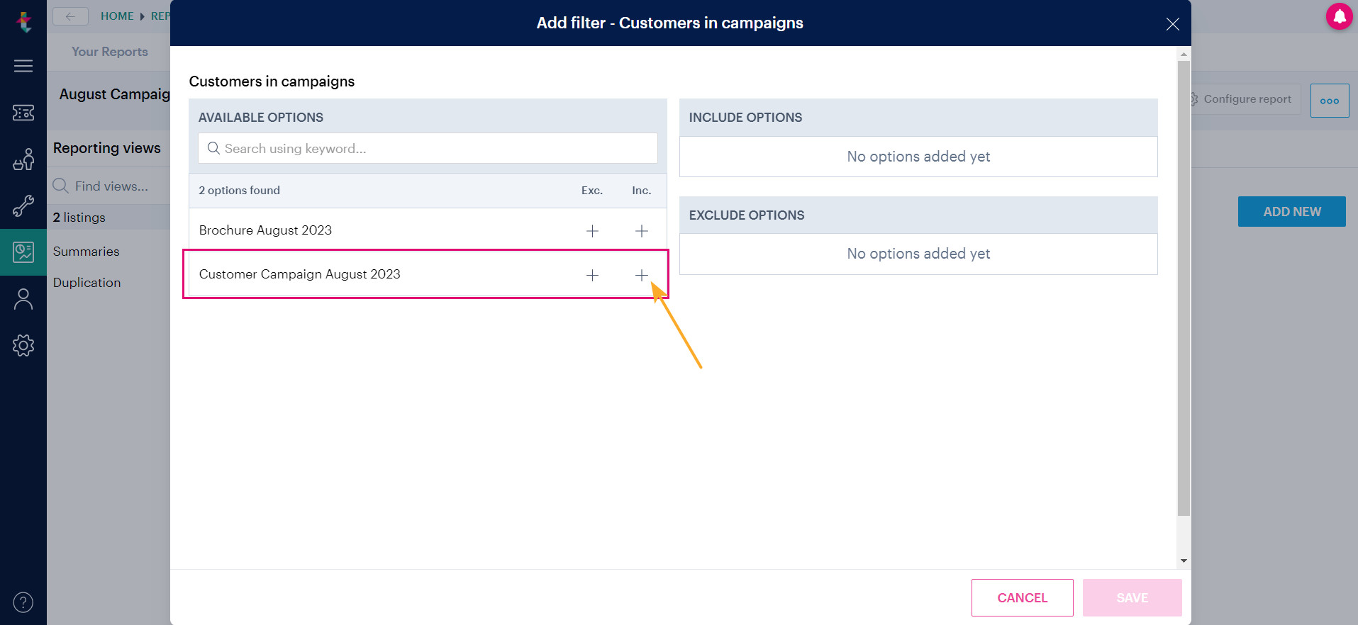The width and height of the screenshot is (1358, 625).
Task: Open the help question mark icon
Action: point(23,602)
